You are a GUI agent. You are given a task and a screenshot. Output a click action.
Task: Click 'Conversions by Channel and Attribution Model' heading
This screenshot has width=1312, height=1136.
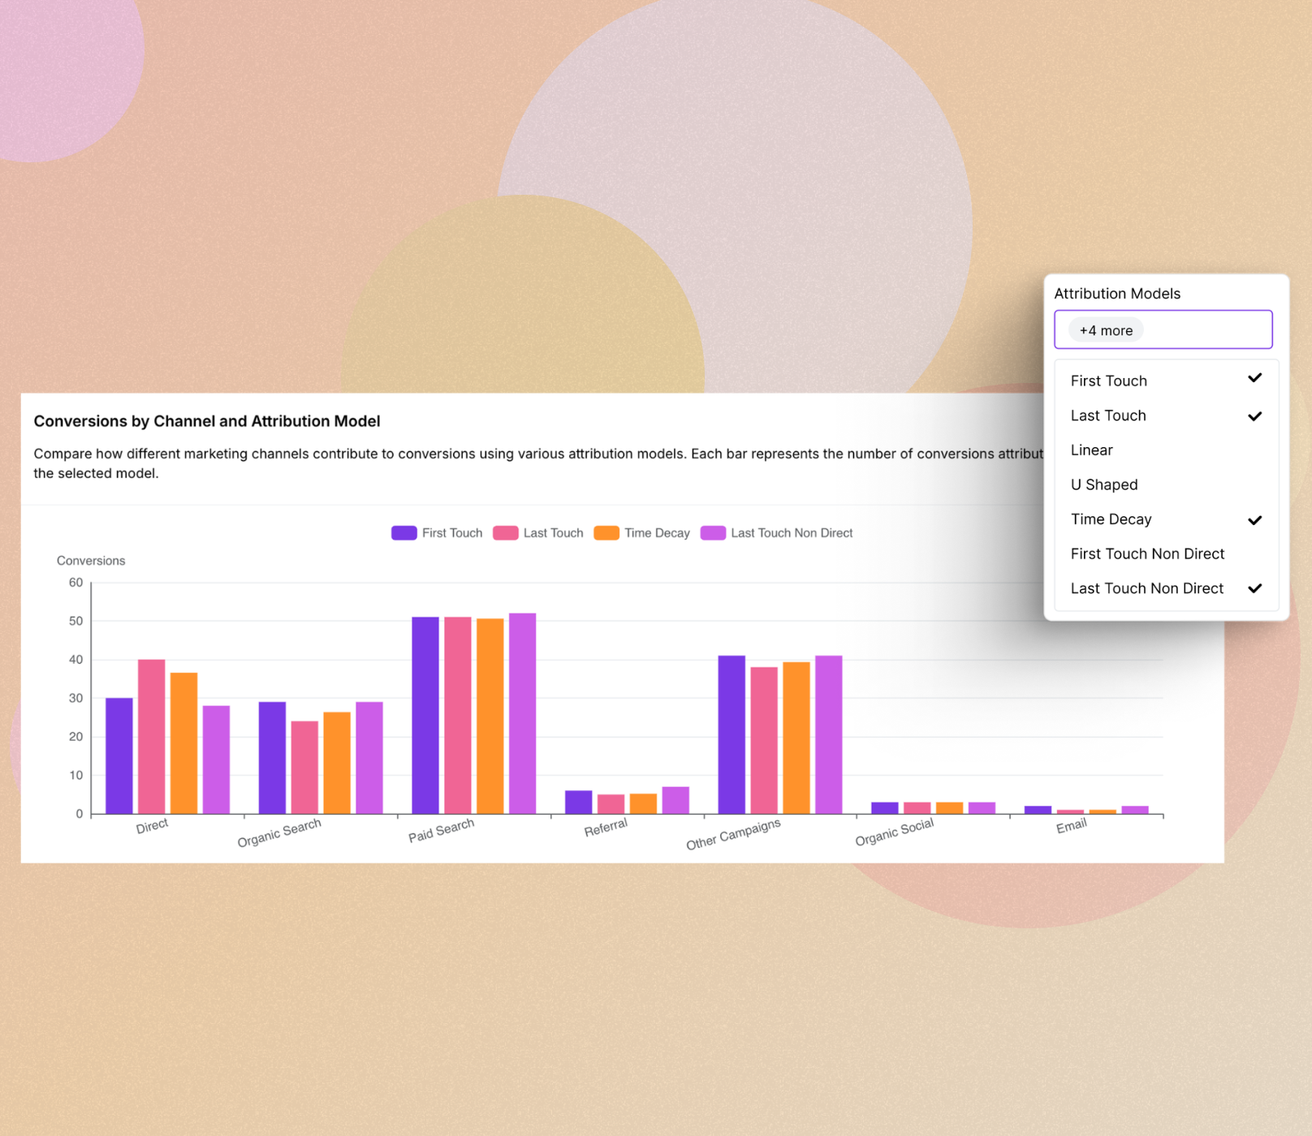207,421
